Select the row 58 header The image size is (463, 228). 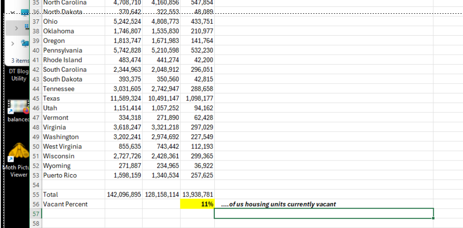tap(36, 223)
